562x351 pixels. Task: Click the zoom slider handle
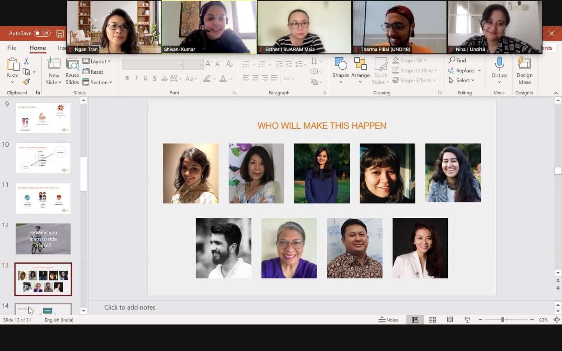coord(503,320)
